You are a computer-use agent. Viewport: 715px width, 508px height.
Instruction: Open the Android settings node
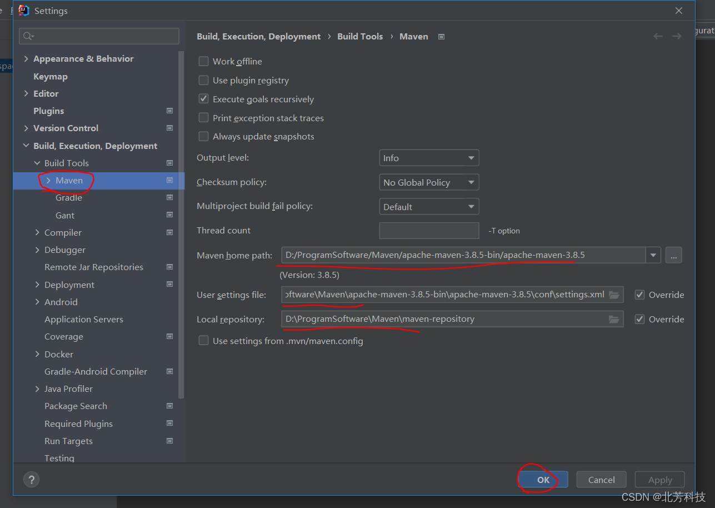61,302
